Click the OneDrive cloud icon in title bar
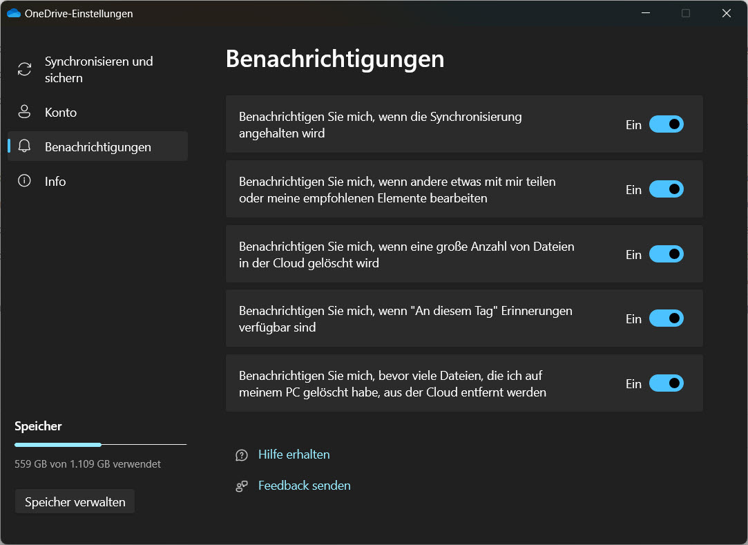Viewport: 748px width, 545px height. 13,13
